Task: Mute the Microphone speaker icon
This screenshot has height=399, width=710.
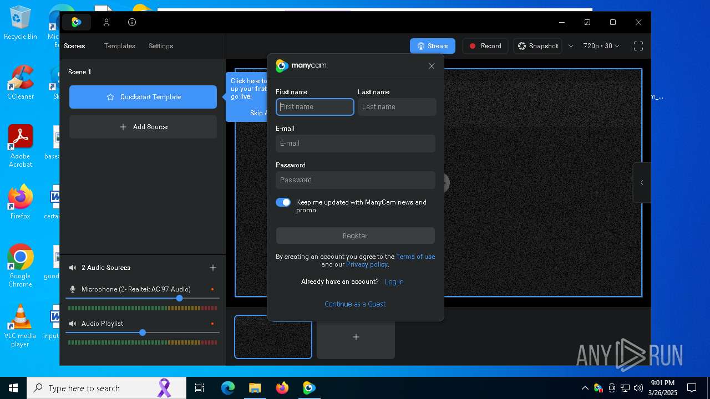Action: point(73,289)
